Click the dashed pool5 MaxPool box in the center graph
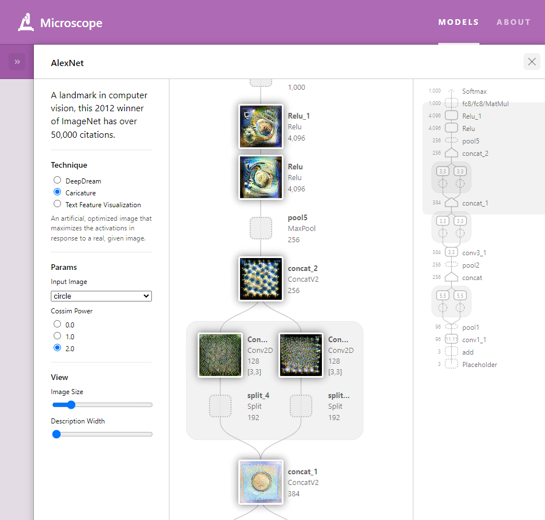545x520 pixels. click(261, 228)
